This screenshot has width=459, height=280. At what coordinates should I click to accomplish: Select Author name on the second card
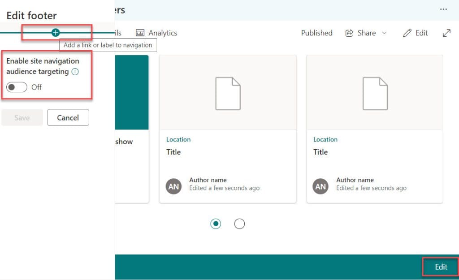click(355, 180)
